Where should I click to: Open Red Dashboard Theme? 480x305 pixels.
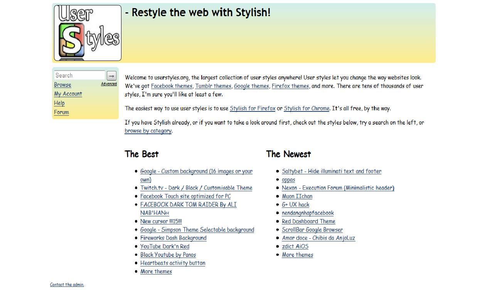(308, 221)
